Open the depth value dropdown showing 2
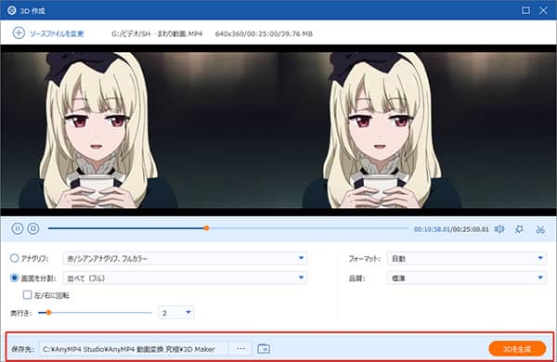The image size is (557, 362). tap(176, 313)
